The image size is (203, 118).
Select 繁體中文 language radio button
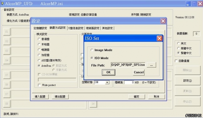[179, 53]
